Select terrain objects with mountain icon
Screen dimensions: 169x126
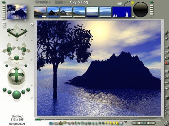[61, 123]
